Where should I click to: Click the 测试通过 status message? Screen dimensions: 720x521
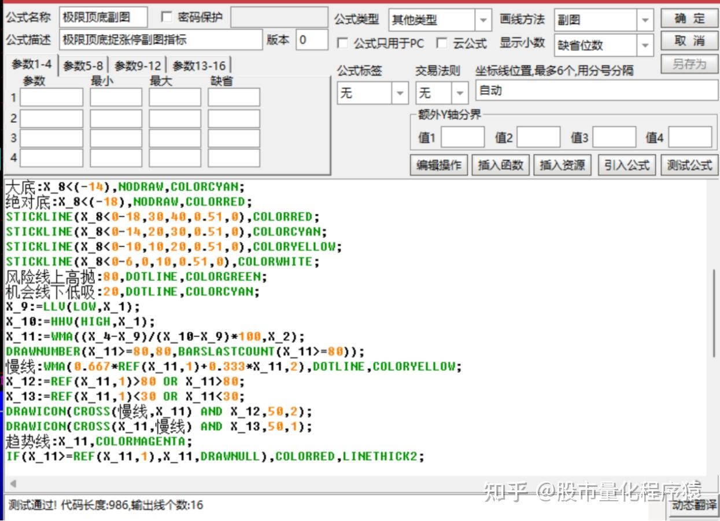pyautogui.click(x=106, y=505)
